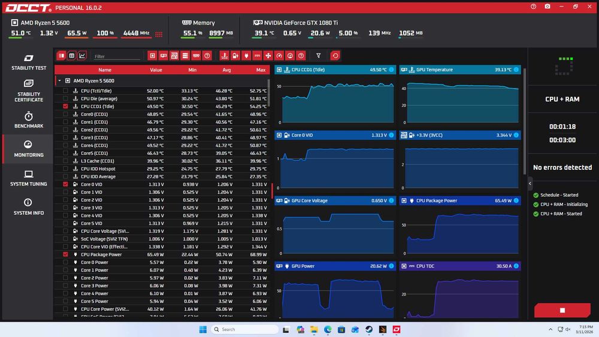Open info for Core 0 VID graph
Screen dimensions: 599x337
point(391,135)
